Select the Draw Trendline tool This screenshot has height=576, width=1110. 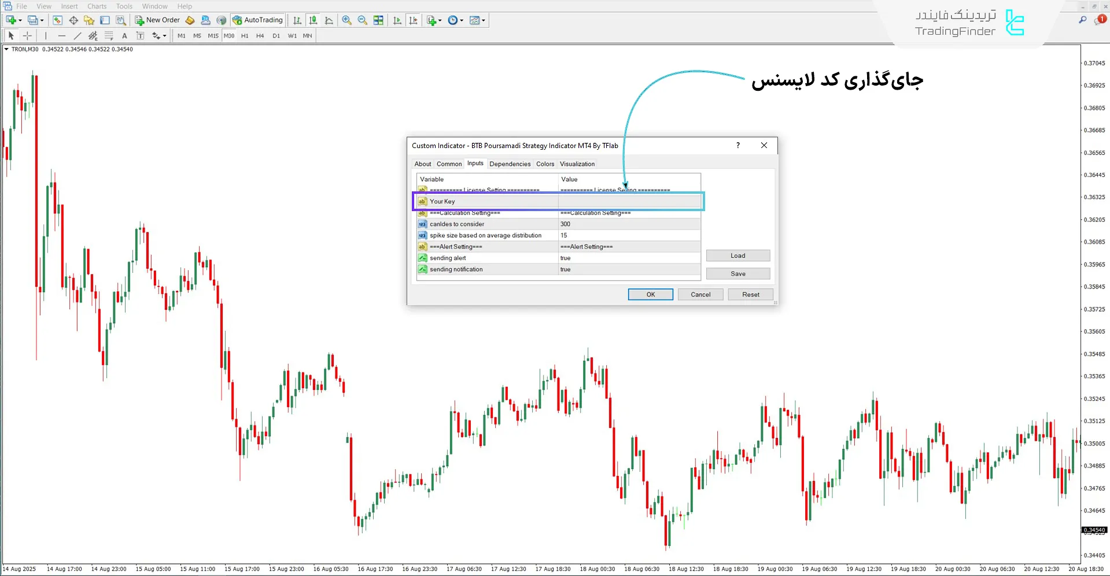[x=78, y=35]
